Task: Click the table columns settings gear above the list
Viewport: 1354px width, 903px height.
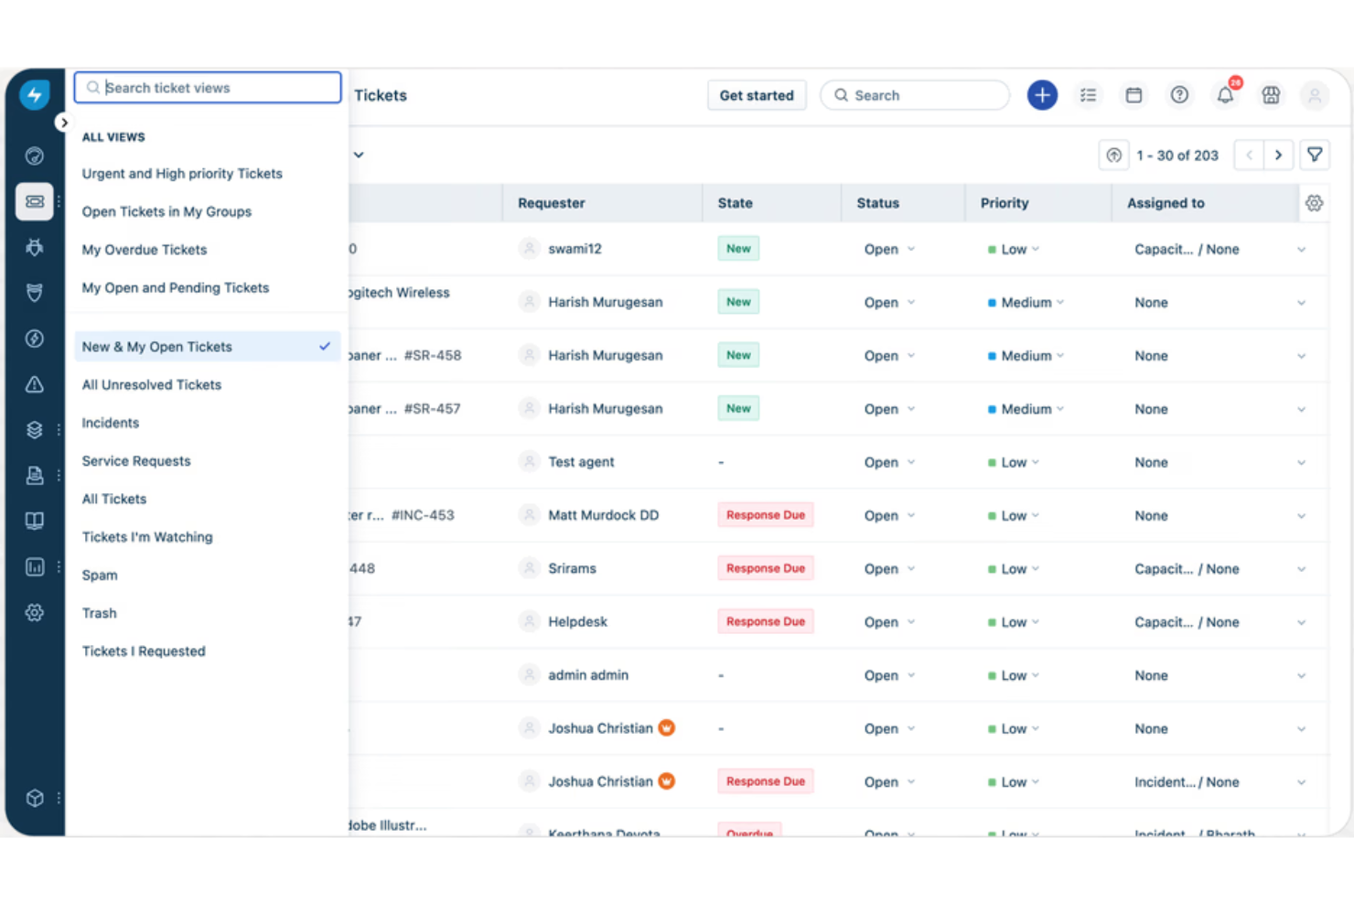Action: tap(1315, 202)
